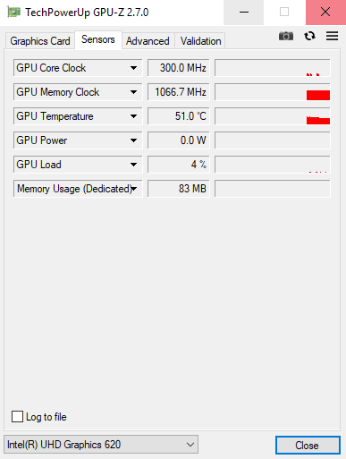This screenshot has height=459, width=346.
Task: Go to the Validation tab
Action: pyautogui.click(x=200, y=41)
